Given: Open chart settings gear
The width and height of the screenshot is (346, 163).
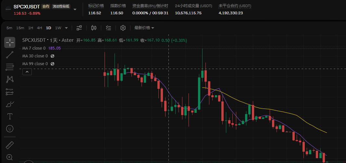Looking at the screenshot, I should click(123, 28).
